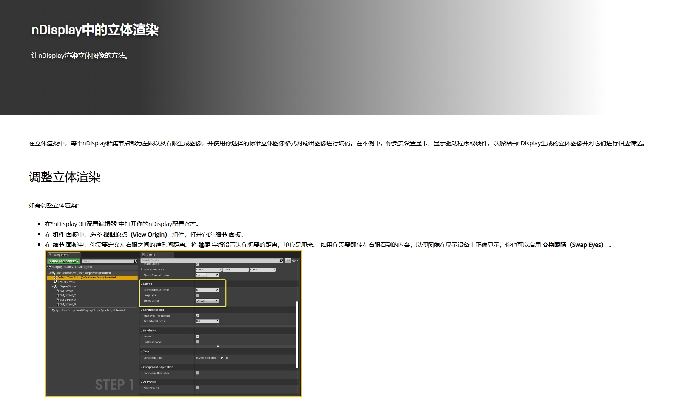Click the magnifier icon in Components search
673x402 pixels.
[x=136, y=261]
